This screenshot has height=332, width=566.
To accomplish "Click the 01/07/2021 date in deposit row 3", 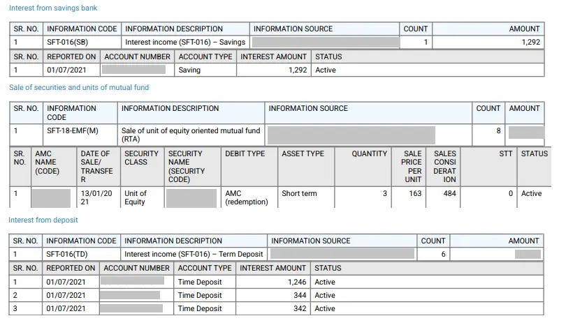I will coord(66,308).
